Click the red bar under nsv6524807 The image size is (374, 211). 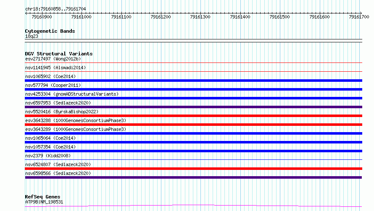pyautogui.click(x=193, y=169)
